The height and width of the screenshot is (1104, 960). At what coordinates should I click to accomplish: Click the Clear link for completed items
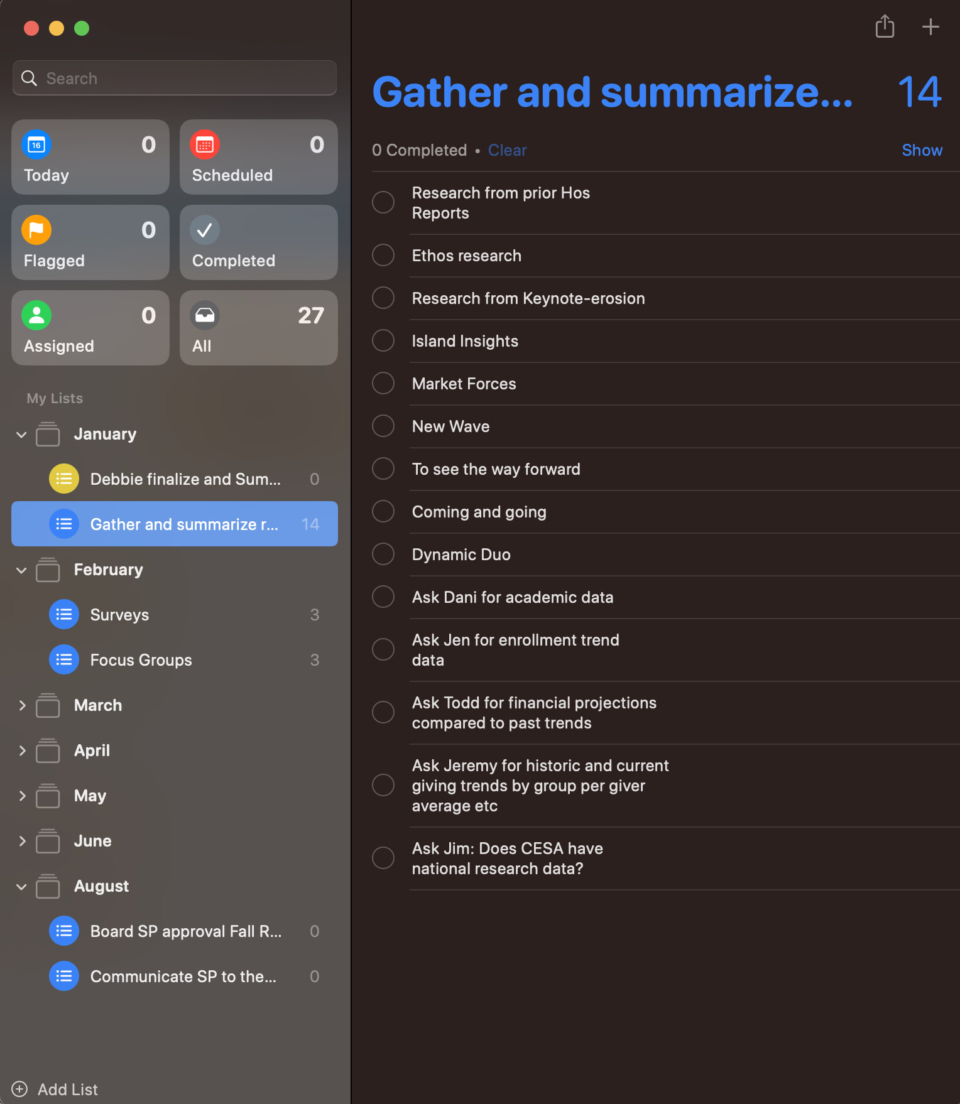(507, 150)
